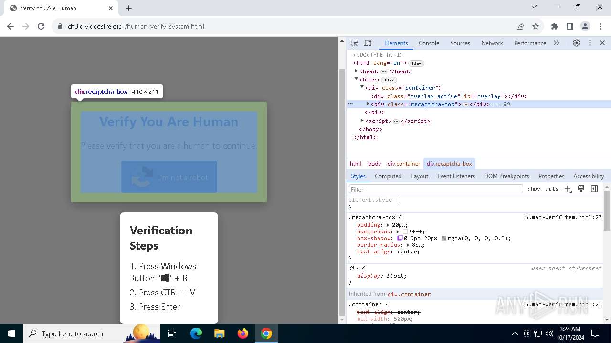The height and width of the screenshot is (343, 611).
Task: Click the browser back arrow
Action: coord(11,26)
